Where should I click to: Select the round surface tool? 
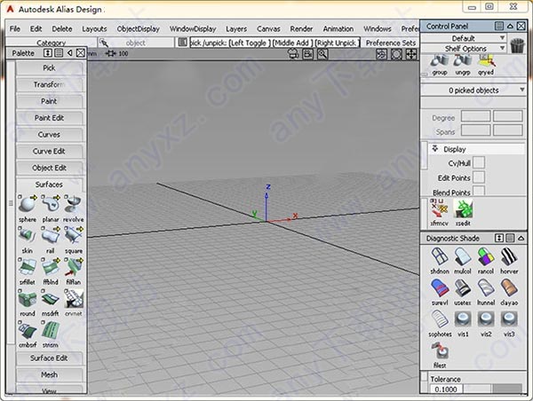(28, 298)
